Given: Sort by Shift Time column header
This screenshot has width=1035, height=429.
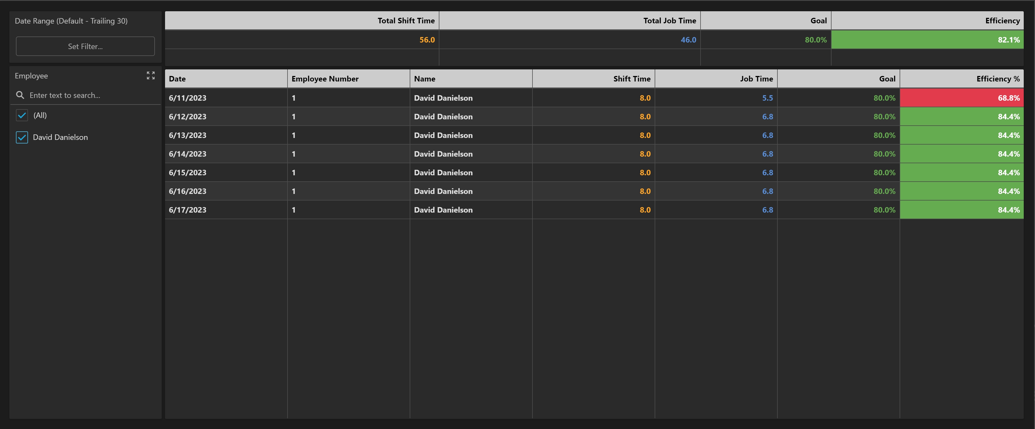Looking at the screenshot, I should [593, 79].
